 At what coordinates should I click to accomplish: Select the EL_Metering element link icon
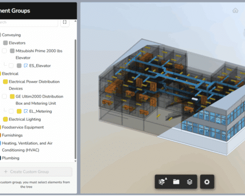point(26,111)
